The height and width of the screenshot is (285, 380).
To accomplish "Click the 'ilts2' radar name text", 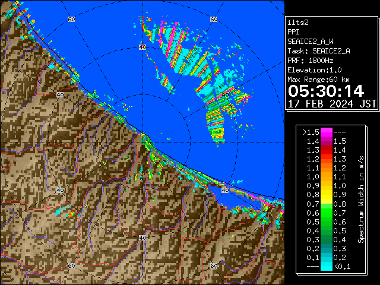I will pyautogui.click(x=298, y=23).
